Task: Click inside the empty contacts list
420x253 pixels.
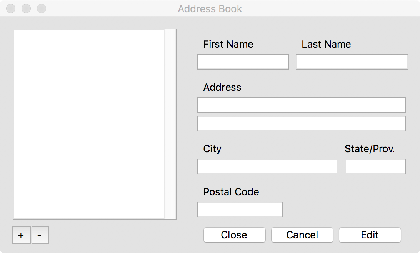Action: [88, 124]
